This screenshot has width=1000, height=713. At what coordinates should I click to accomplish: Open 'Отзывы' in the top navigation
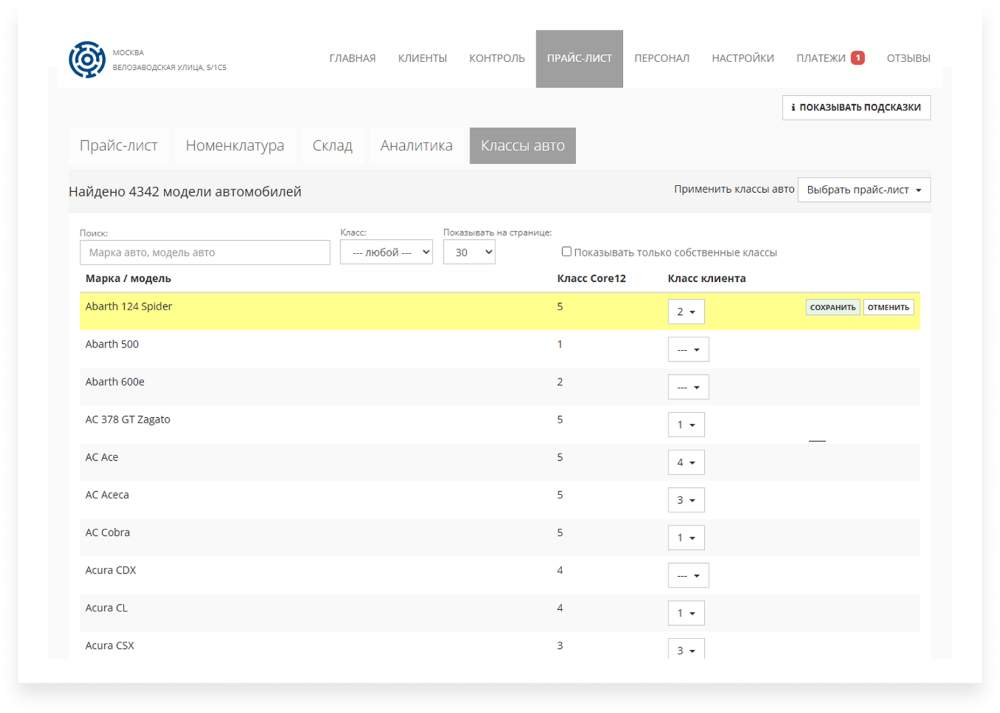908,59
